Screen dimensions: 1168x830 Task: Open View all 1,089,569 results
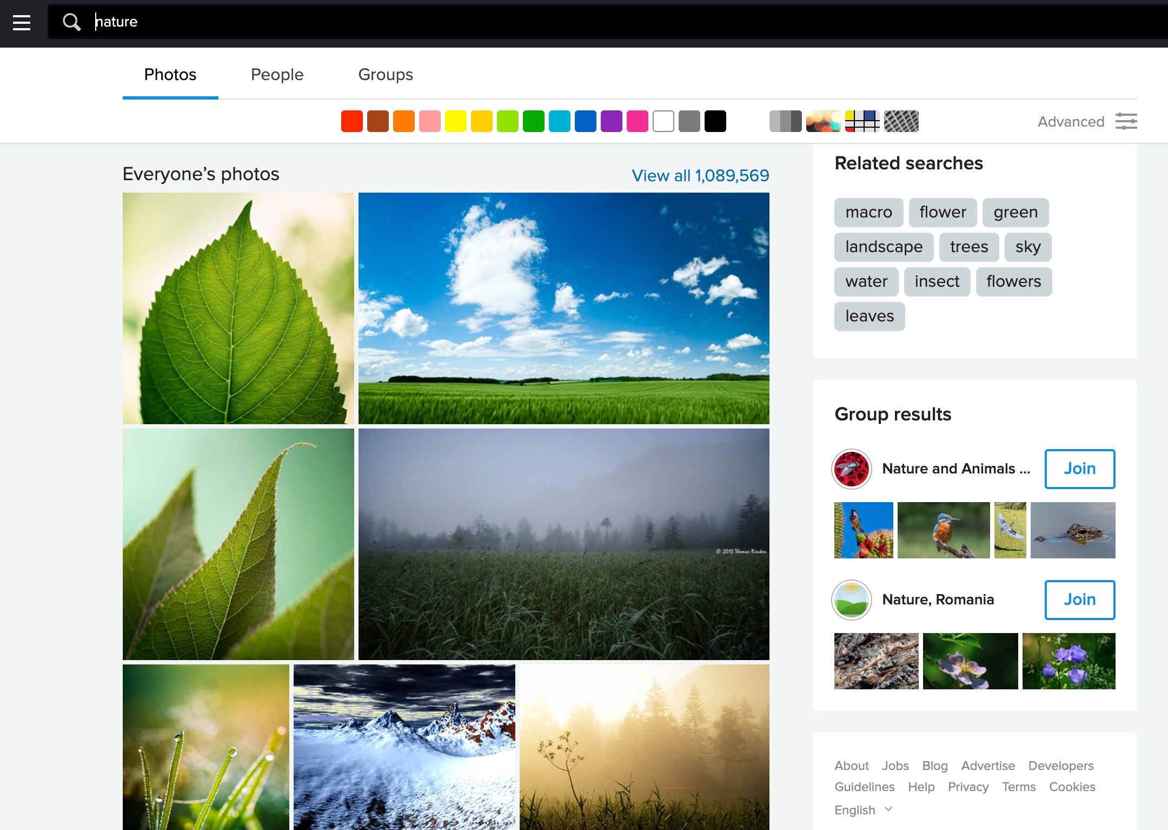pos(700,175)
